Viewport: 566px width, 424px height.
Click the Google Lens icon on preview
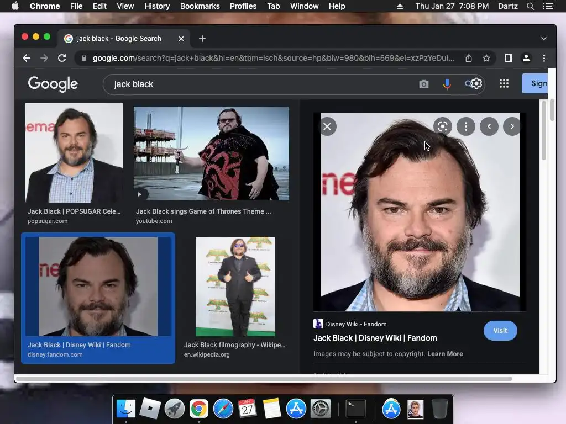pos(443,126)
